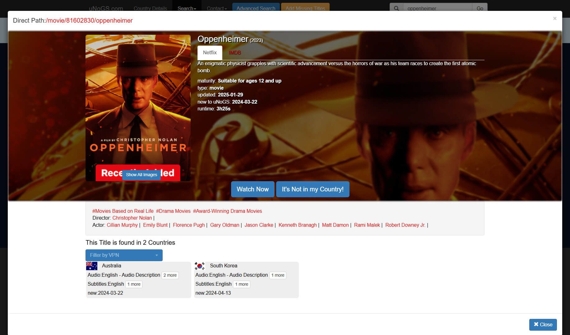Open the #Award-Winning Drama Movies tag
The image size is (570, 335).
click(x=228, y=211)
